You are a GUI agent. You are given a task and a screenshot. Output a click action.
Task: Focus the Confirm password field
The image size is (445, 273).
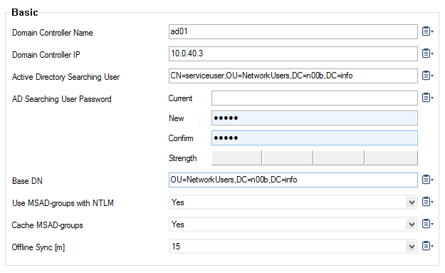(315, 138)
